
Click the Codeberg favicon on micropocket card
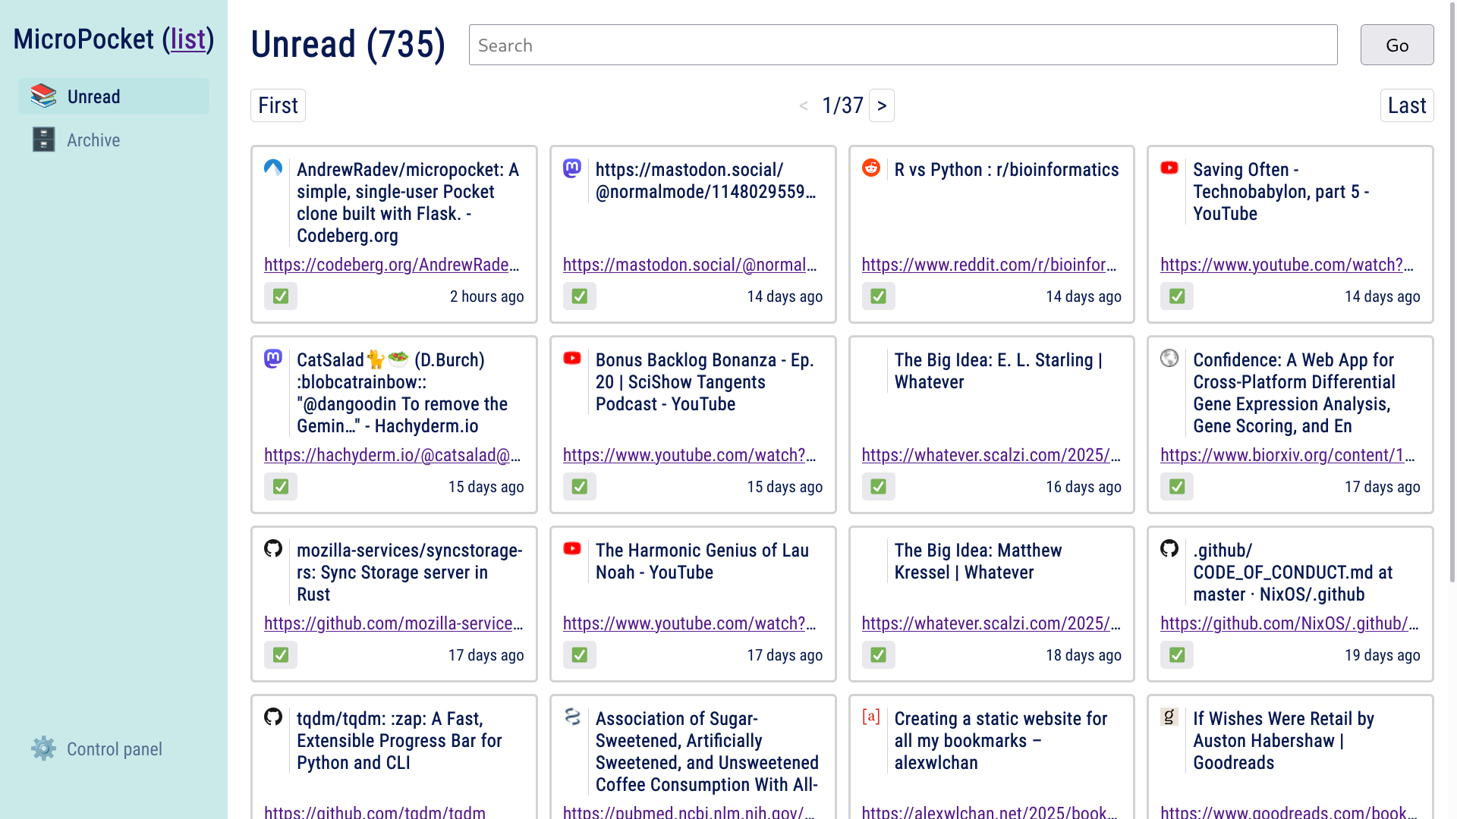click(x=273, y=168)
